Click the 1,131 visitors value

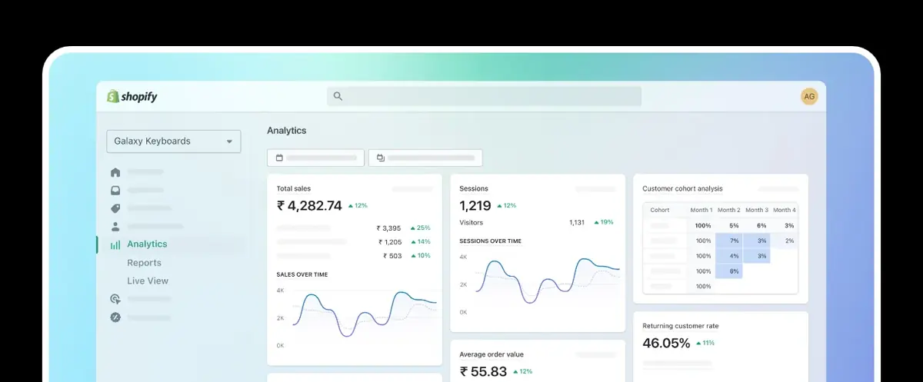point(577,222)
